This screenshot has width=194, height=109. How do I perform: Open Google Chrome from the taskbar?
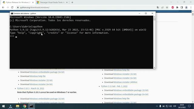pos(25,106)
